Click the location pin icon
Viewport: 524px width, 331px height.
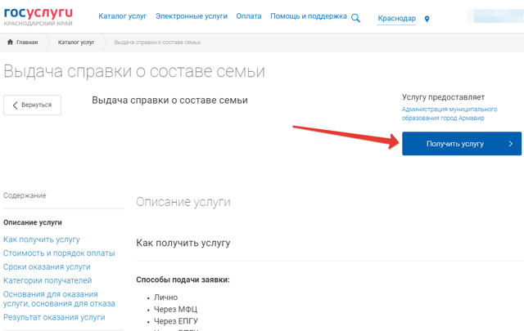click(x=427, y=19)
